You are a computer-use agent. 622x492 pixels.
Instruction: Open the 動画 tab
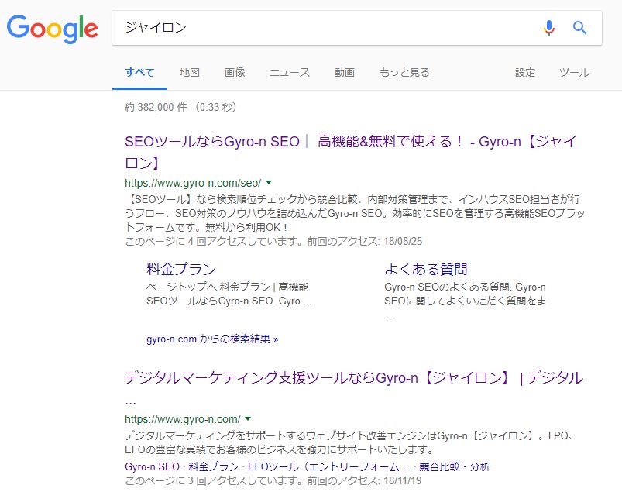point(345,72)
